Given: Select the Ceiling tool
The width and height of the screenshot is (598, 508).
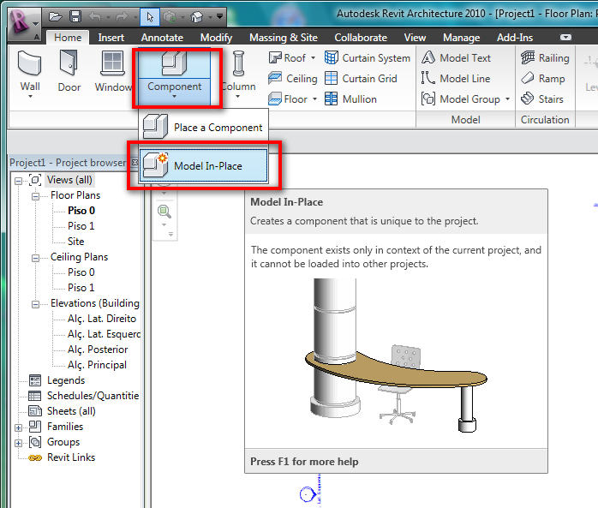Looking at the screenshot, I should tap(293, 79).
